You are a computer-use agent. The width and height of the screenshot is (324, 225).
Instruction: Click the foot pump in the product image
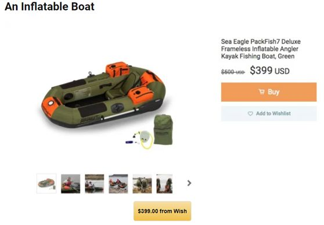146,138
